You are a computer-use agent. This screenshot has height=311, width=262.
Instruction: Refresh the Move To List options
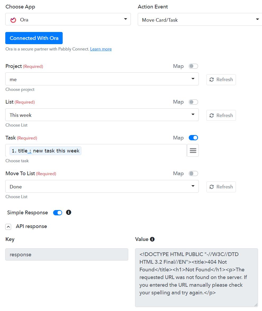click(x=221, y=187)
